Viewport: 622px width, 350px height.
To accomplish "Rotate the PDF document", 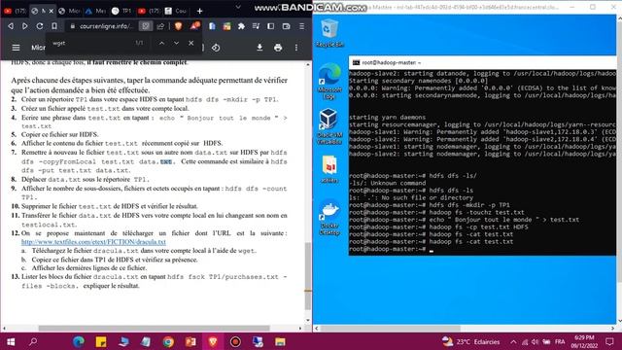I will (x=216, y=48).
